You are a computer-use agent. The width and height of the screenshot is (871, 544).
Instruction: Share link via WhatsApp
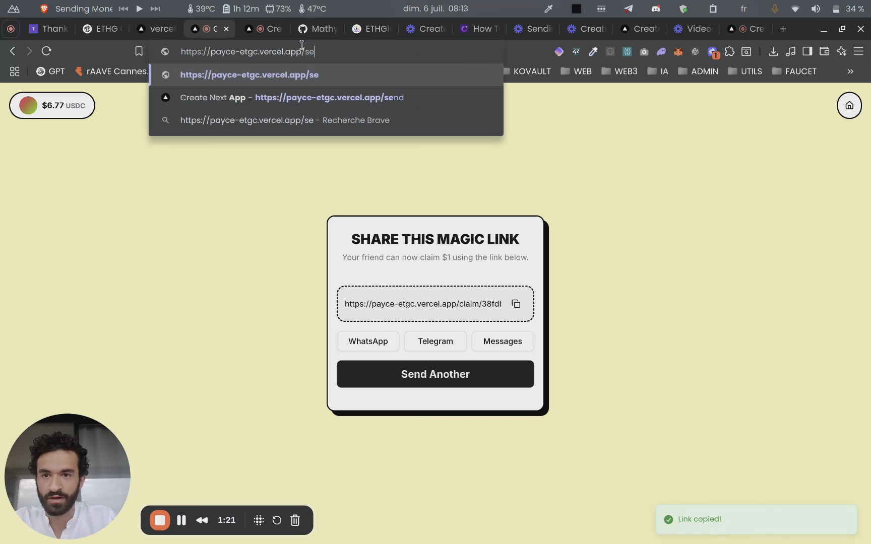click(368, 342)
